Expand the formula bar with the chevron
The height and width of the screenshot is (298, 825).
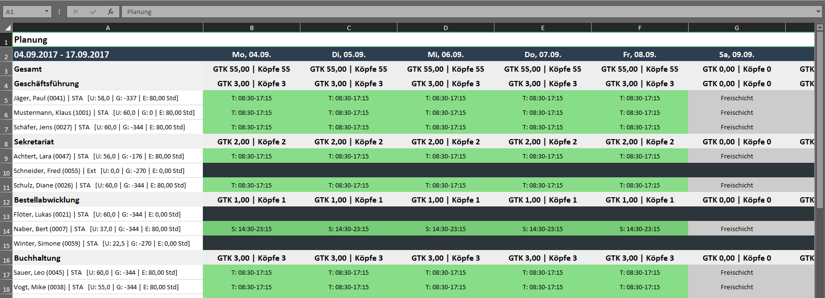819,12
